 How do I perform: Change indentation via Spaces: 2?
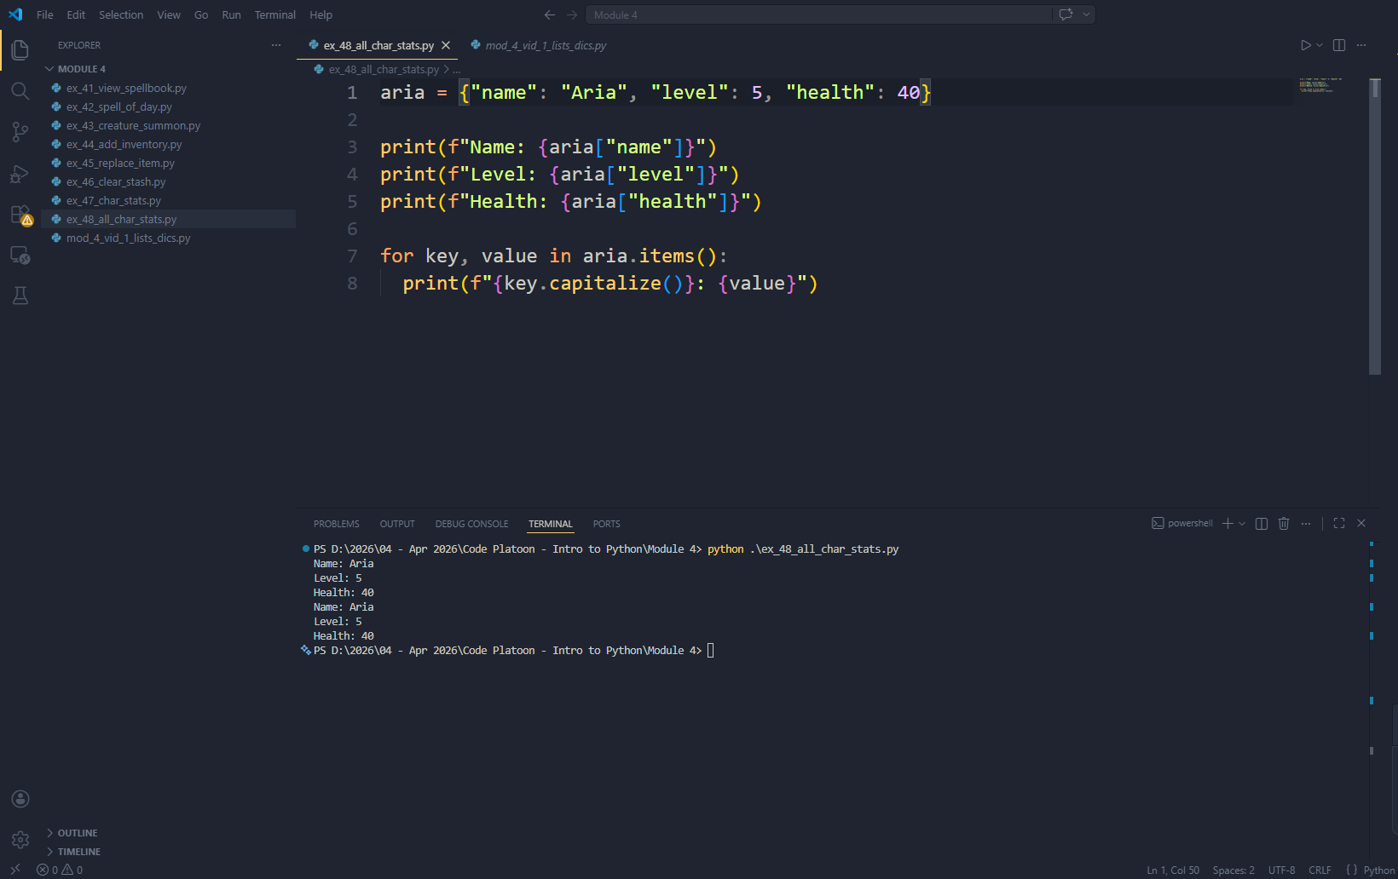1233,870
